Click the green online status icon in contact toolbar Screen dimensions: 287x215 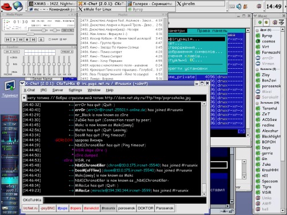pyautogui.click(x=260, y=22)
